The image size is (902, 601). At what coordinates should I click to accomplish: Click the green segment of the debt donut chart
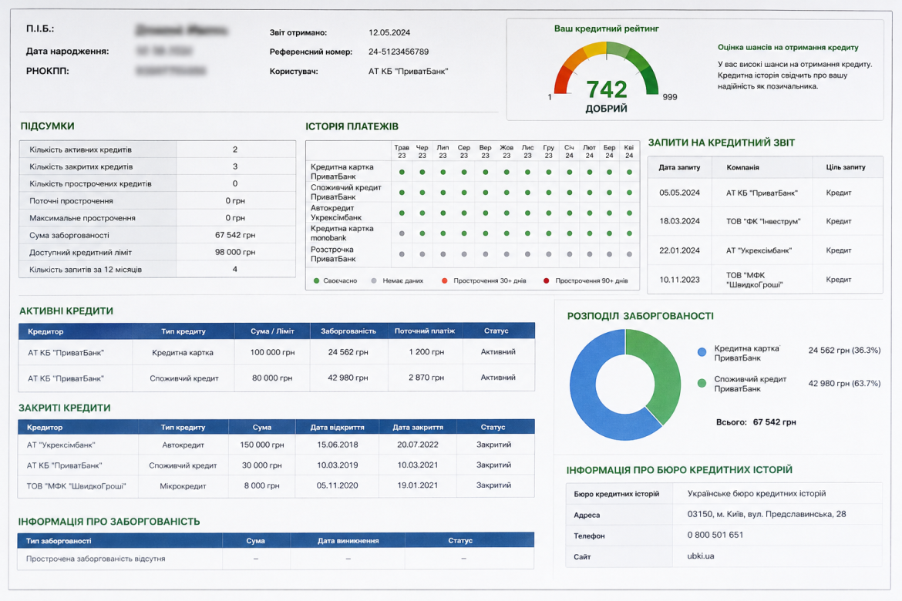click(x=661, y=368)
